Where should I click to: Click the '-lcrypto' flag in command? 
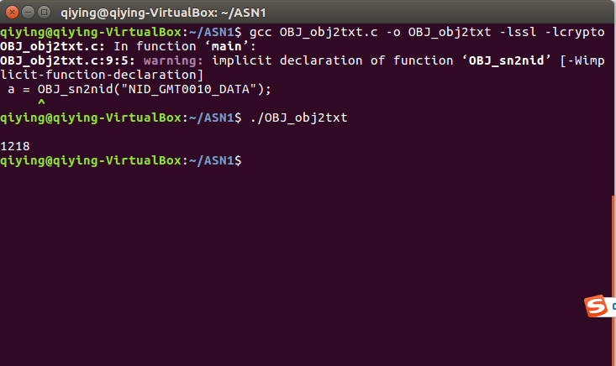click(x=575, y=32)
